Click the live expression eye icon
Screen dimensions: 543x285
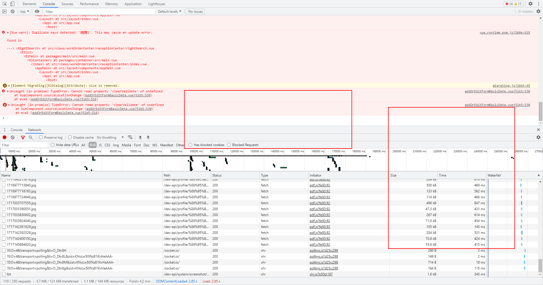pos(37,12)
